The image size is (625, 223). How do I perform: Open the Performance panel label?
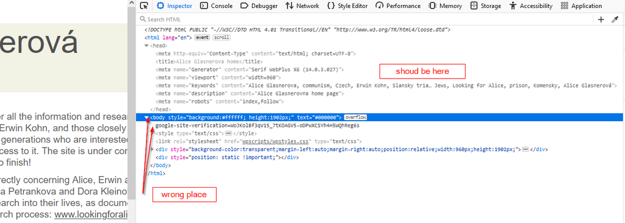tap(403, 6)
